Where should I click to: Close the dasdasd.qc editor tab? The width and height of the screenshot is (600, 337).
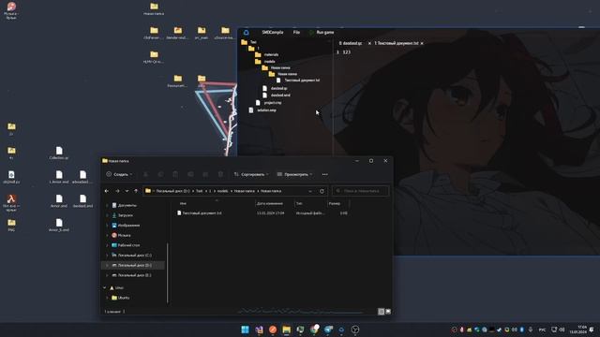click(369, 44)
